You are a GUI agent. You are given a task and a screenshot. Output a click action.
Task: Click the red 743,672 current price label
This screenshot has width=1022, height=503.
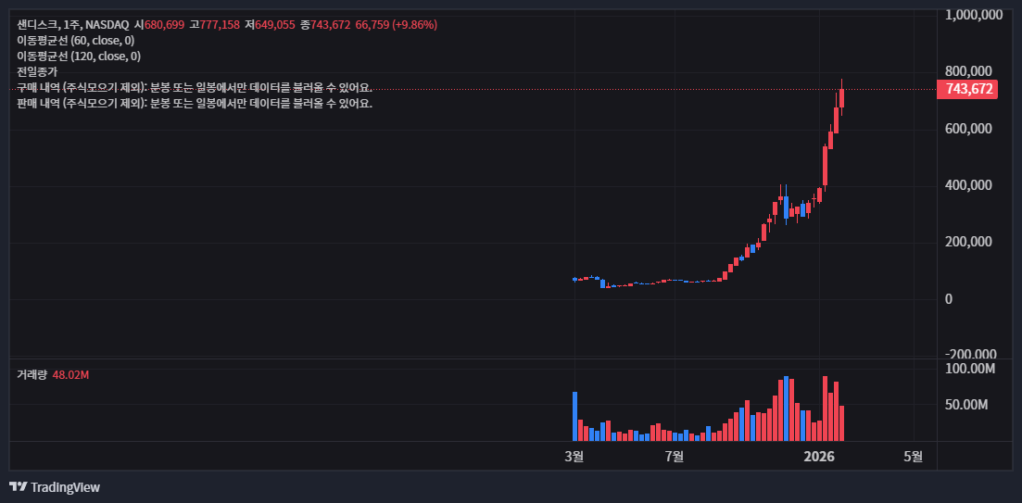(x=970, y=90)
